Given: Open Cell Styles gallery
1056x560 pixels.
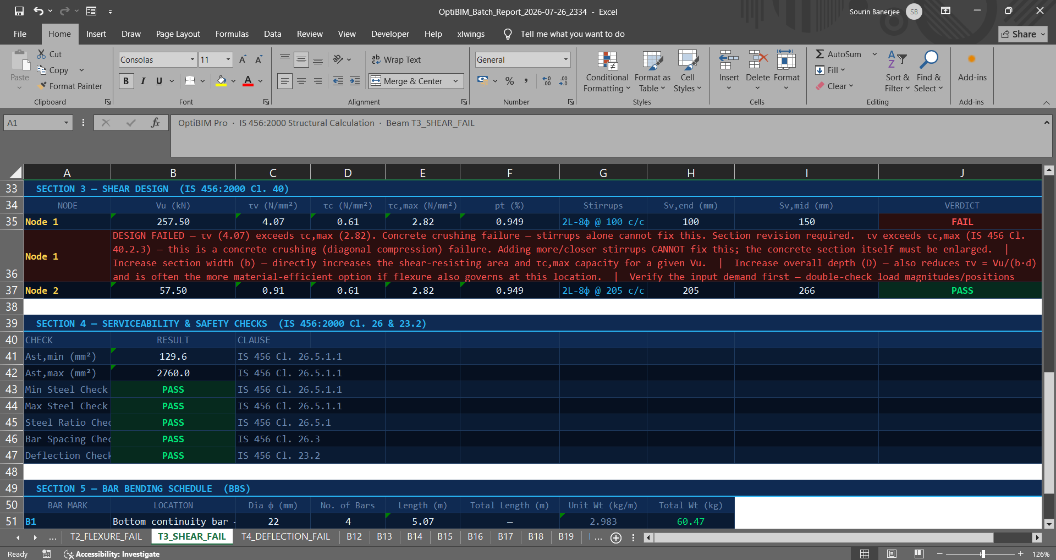Looking at the screenshot, I should (x=687, y=71).
